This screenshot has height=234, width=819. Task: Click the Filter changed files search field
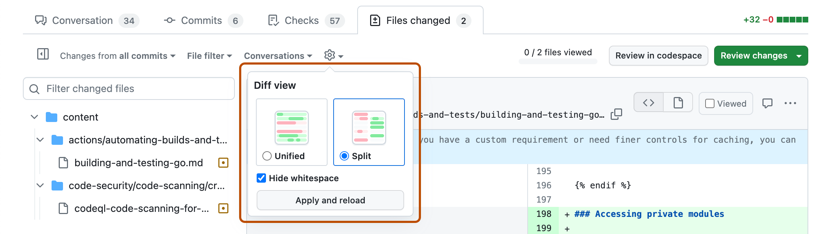pyautogui.click(x=129, y=88)
